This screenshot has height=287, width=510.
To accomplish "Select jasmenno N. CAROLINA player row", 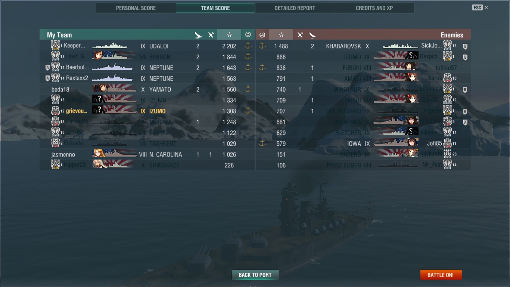I will [x=147, y=154].
